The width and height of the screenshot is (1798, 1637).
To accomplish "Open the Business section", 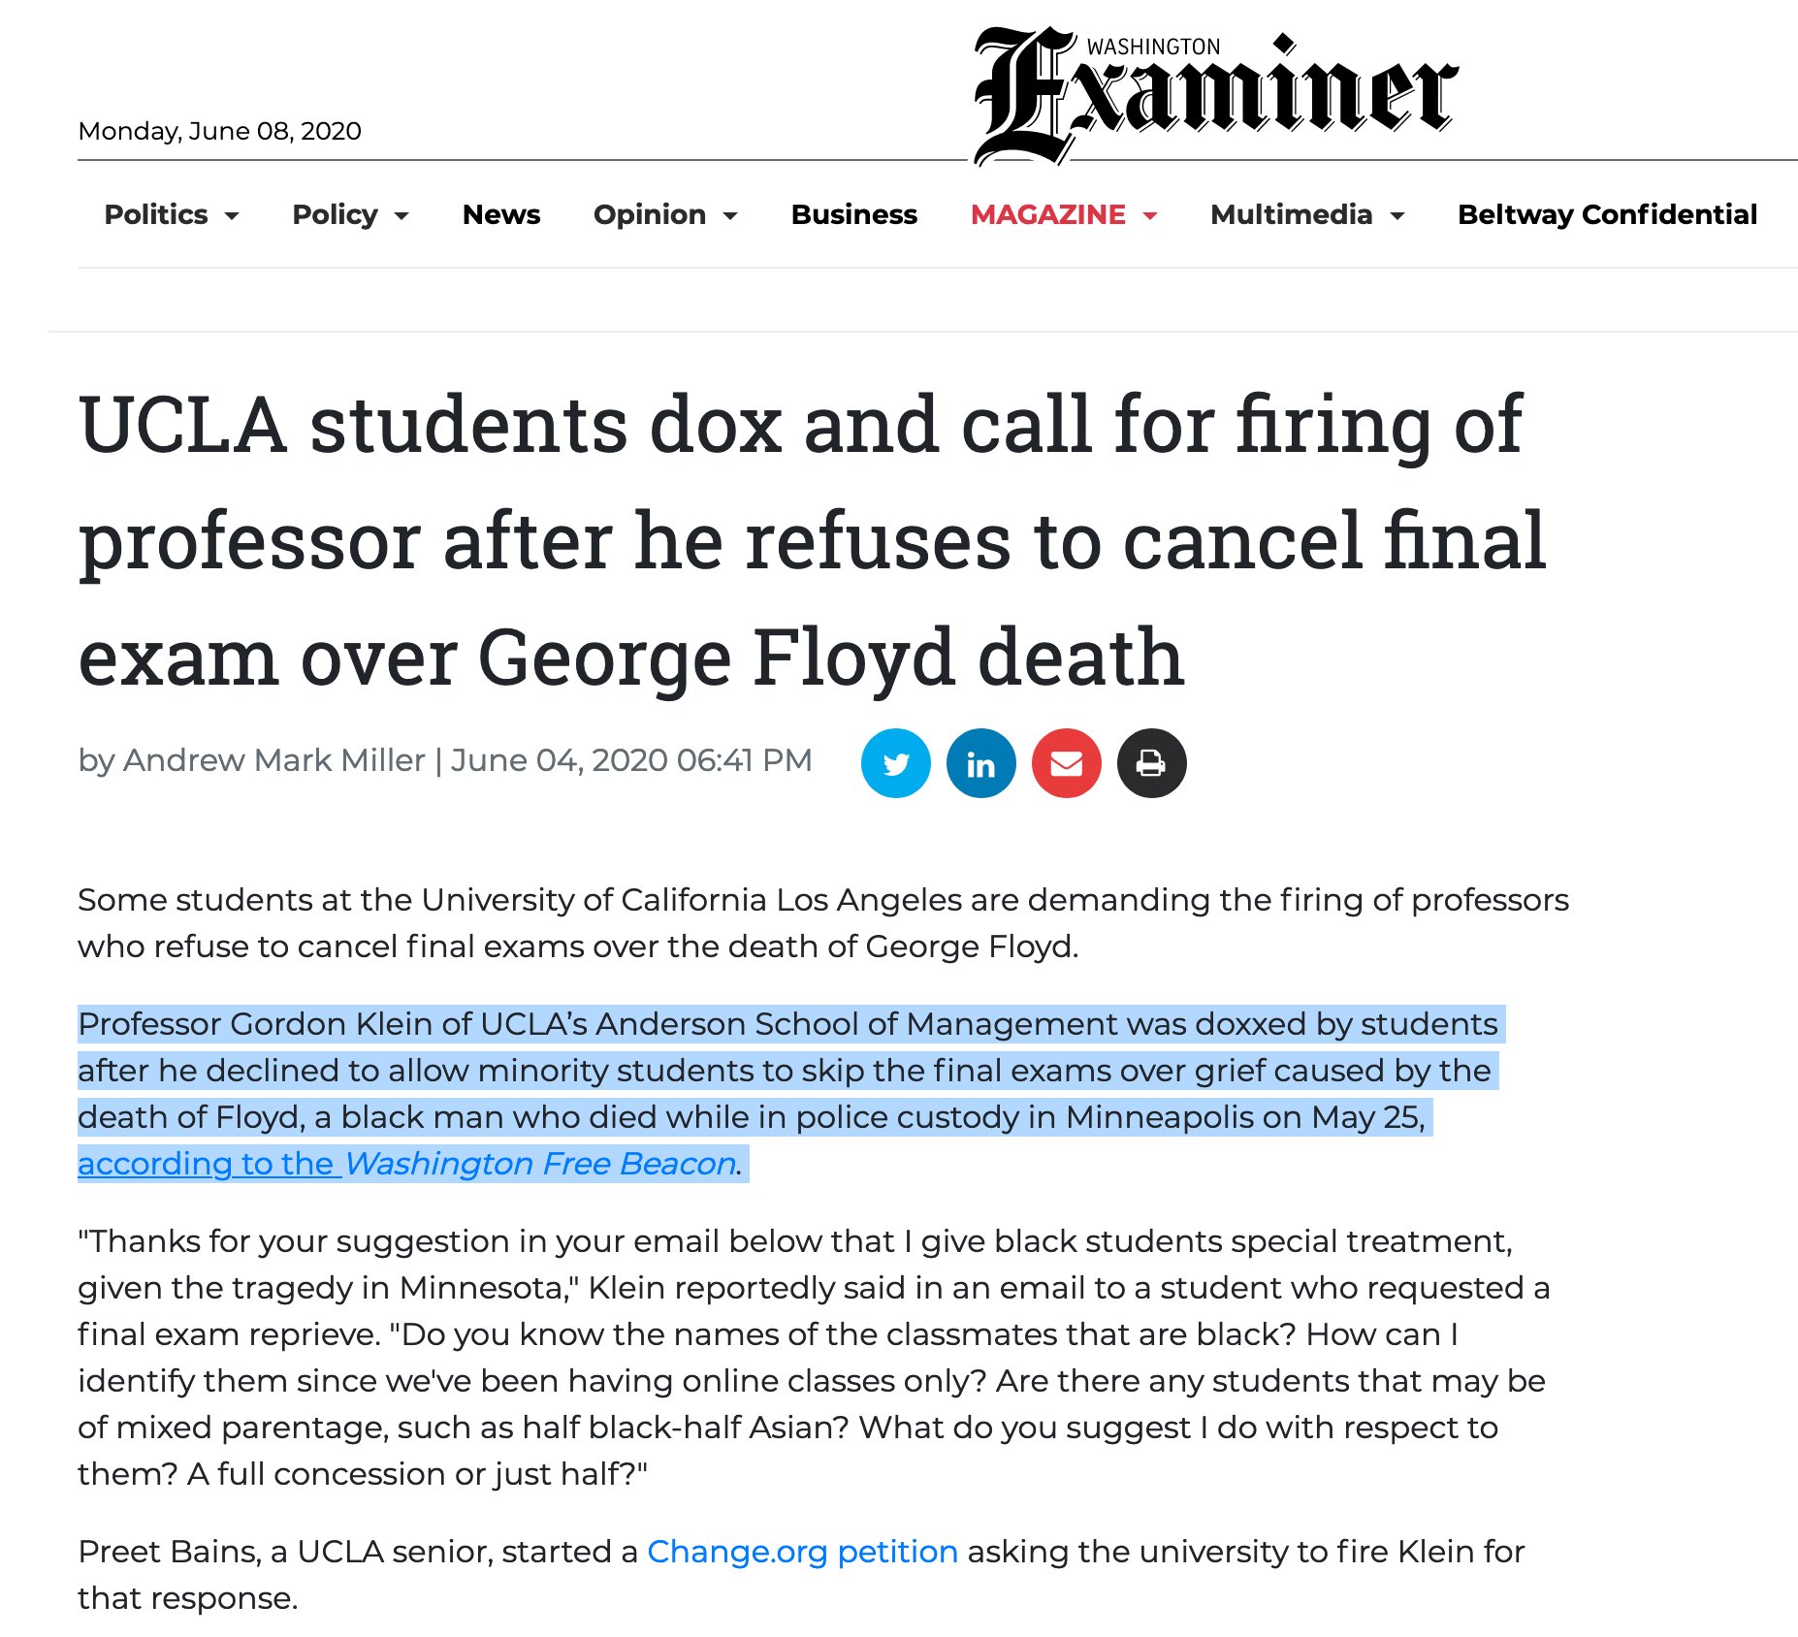I will coord(853,215).
